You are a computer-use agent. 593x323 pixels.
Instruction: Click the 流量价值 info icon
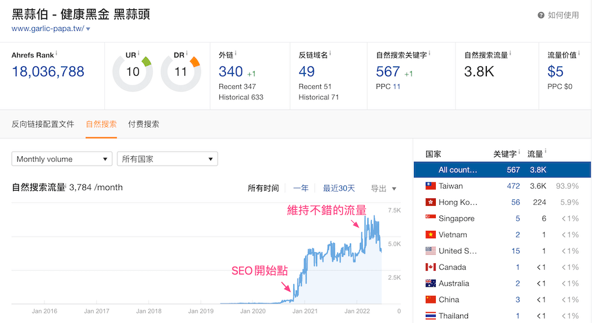579,54
